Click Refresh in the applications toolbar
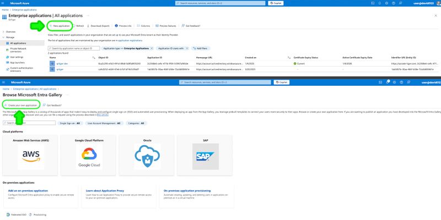 [78, 26]
